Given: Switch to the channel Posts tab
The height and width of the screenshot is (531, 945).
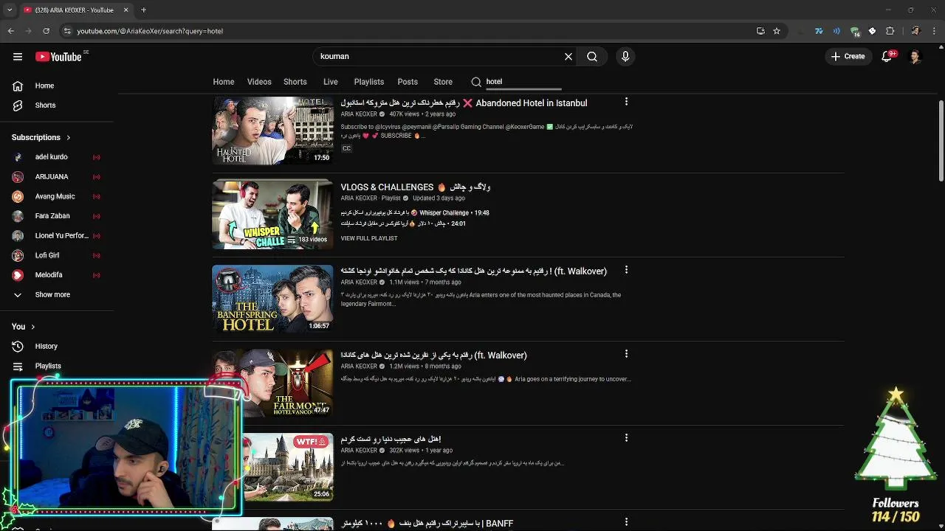Looking at the screenshot, I should (x=408, y=82).
